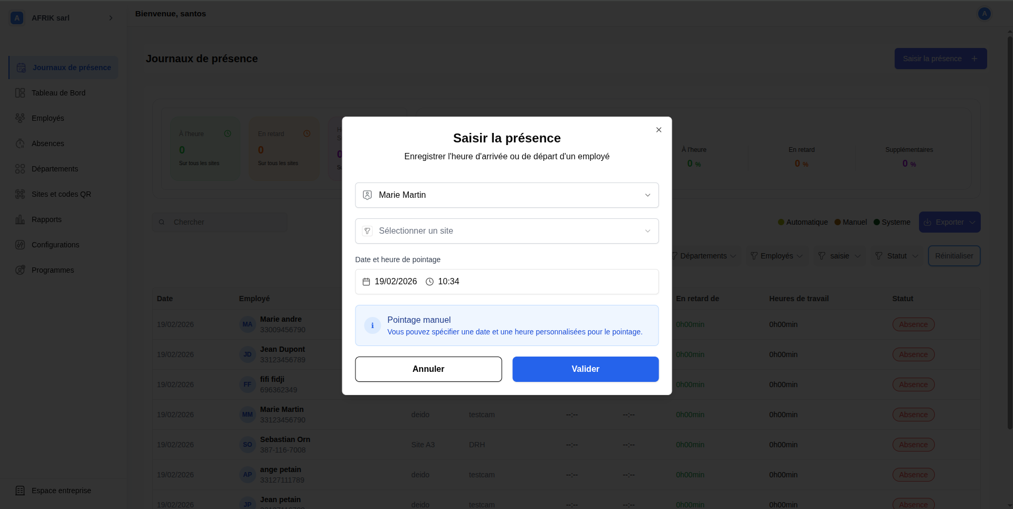Click the Employés sidebar icon
The image size is (1013, 509).
[x=20, y=118]
